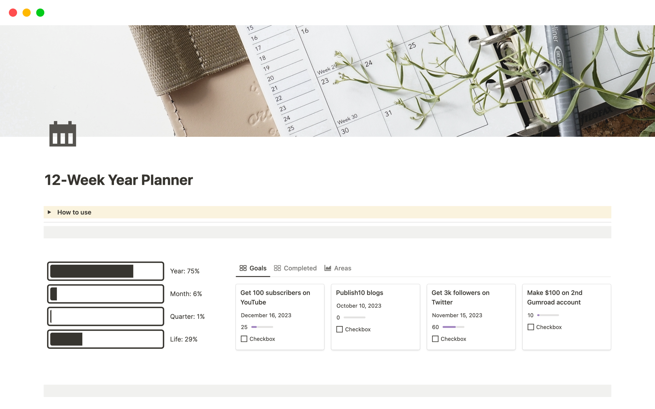Click the bar chart icon next to Areas
This screenshot has height=409, width=655.
point(328,268)
